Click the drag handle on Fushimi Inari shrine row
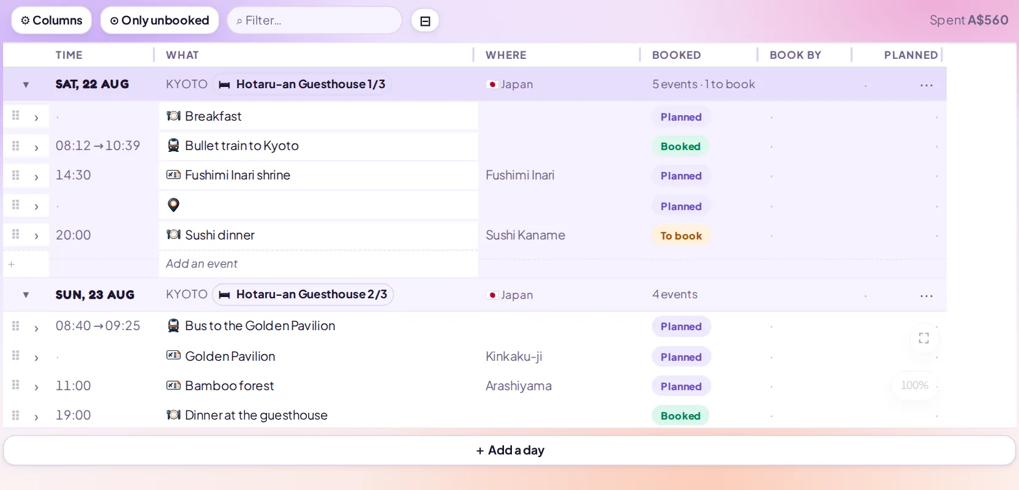The image size is (1019, 490). 16,175
